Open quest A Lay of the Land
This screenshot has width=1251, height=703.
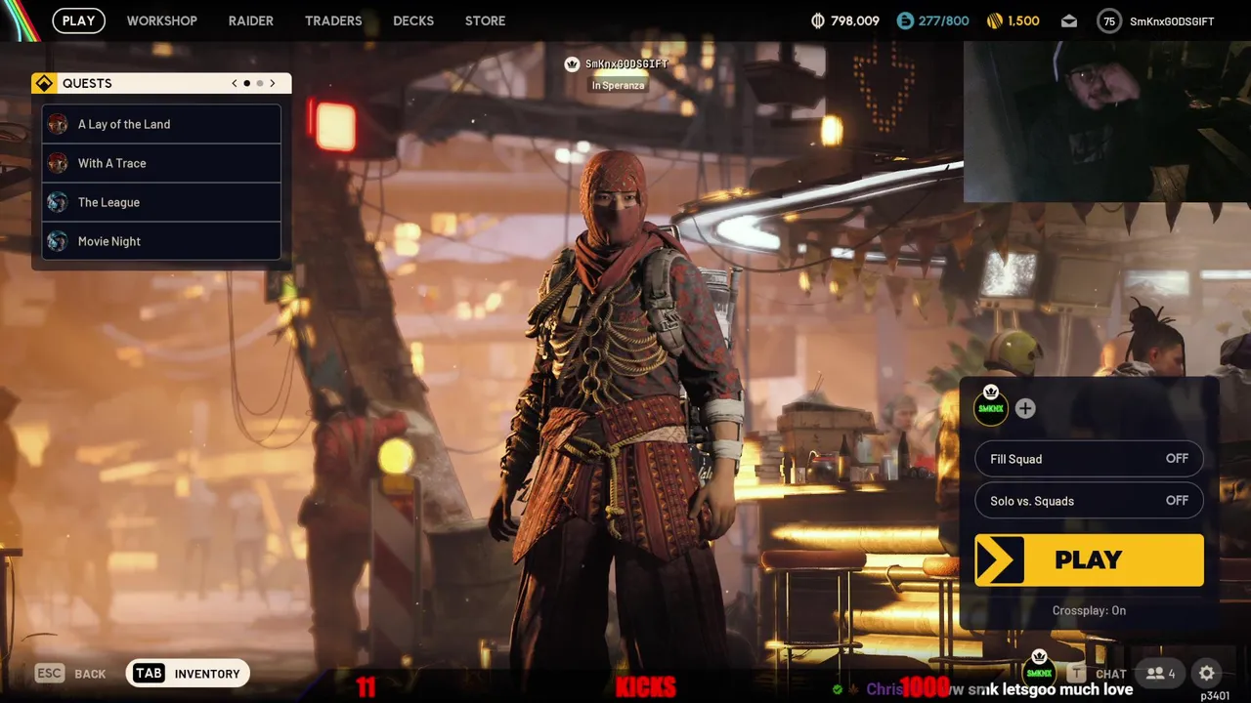[x=161, y=124]
